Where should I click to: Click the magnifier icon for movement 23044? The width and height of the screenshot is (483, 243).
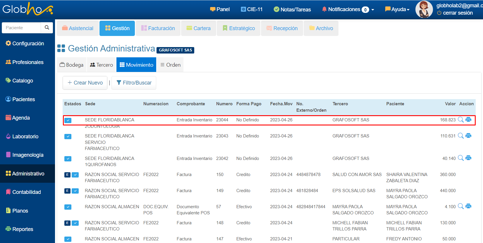pos(460,120)
